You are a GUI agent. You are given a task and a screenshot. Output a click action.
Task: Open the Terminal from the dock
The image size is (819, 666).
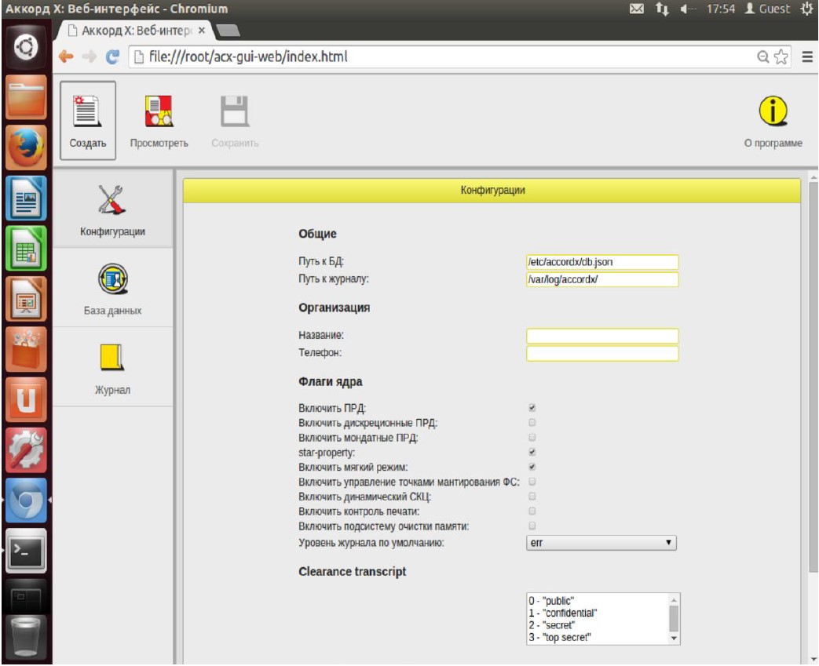(x=26, y=551)
